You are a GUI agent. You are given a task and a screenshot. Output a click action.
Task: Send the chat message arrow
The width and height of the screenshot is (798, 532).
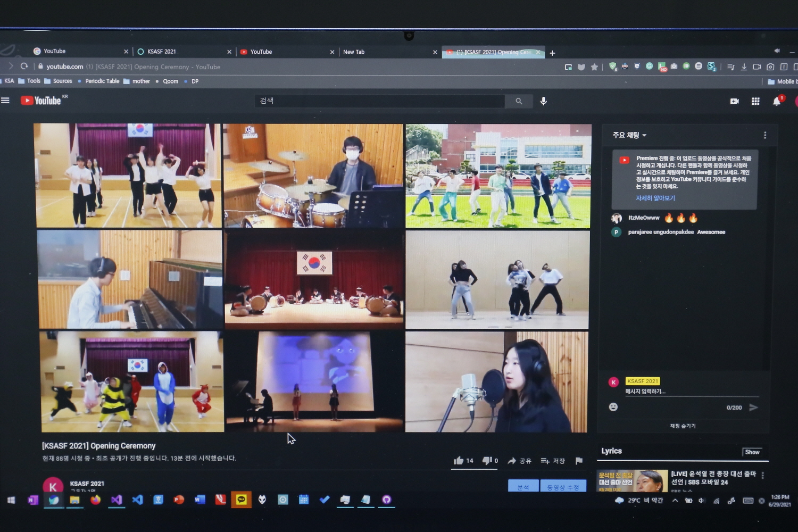[753, 408]
